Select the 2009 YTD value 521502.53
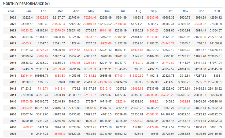This screenshot has width=225, height=138. [215, 108]
